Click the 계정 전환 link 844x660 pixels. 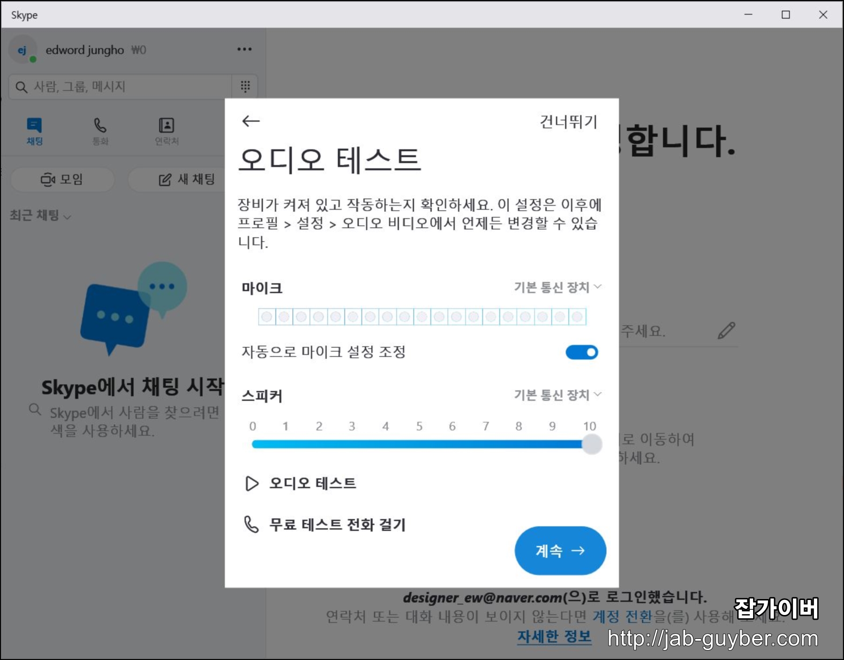pyautogui.click(x=623, y=616)
